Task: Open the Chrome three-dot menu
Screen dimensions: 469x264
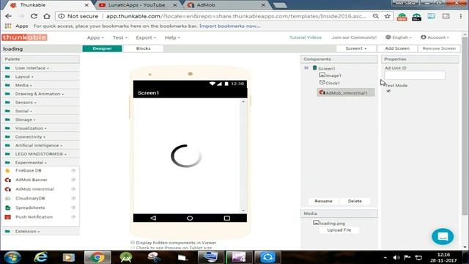Action: tap(461, 16)
